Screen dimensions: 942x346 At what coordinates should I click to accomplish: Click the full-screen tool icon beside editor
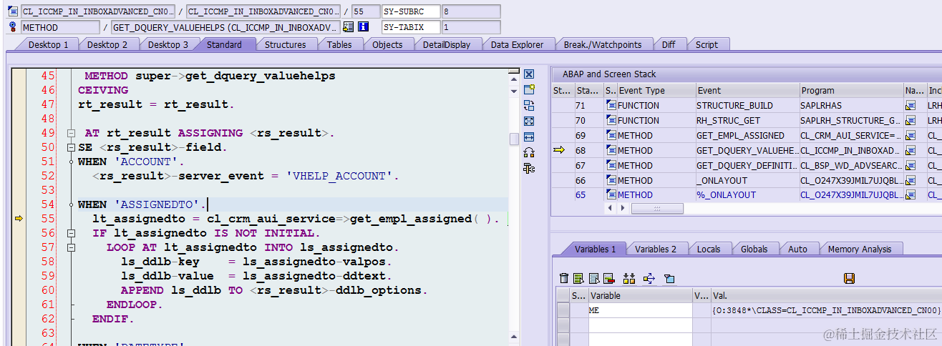pyautogui.click(x=529, y=121)
